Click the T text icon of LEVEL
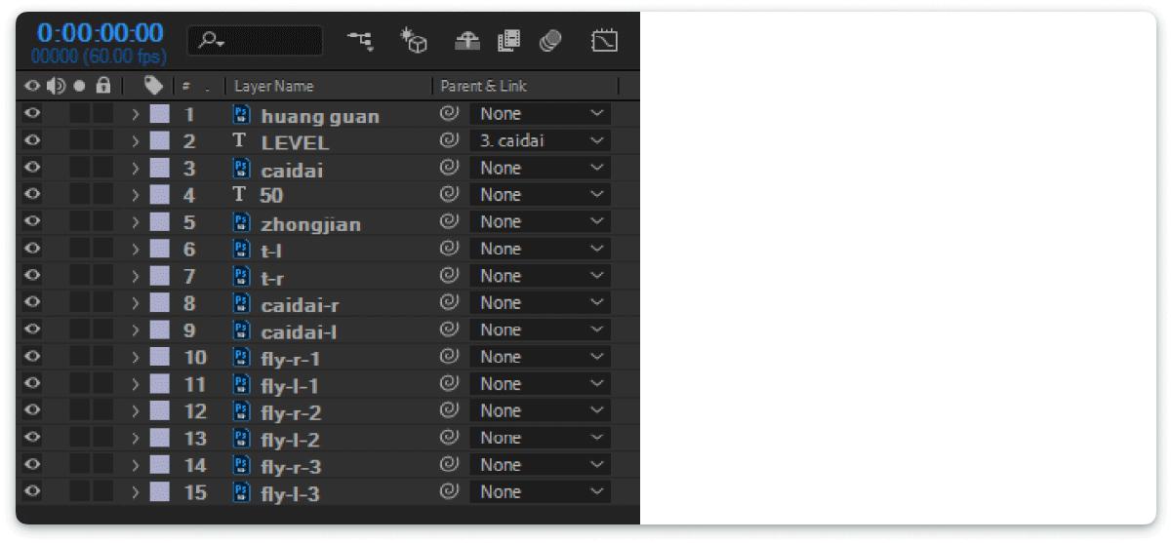1171x543 pixels. [240, 141]
